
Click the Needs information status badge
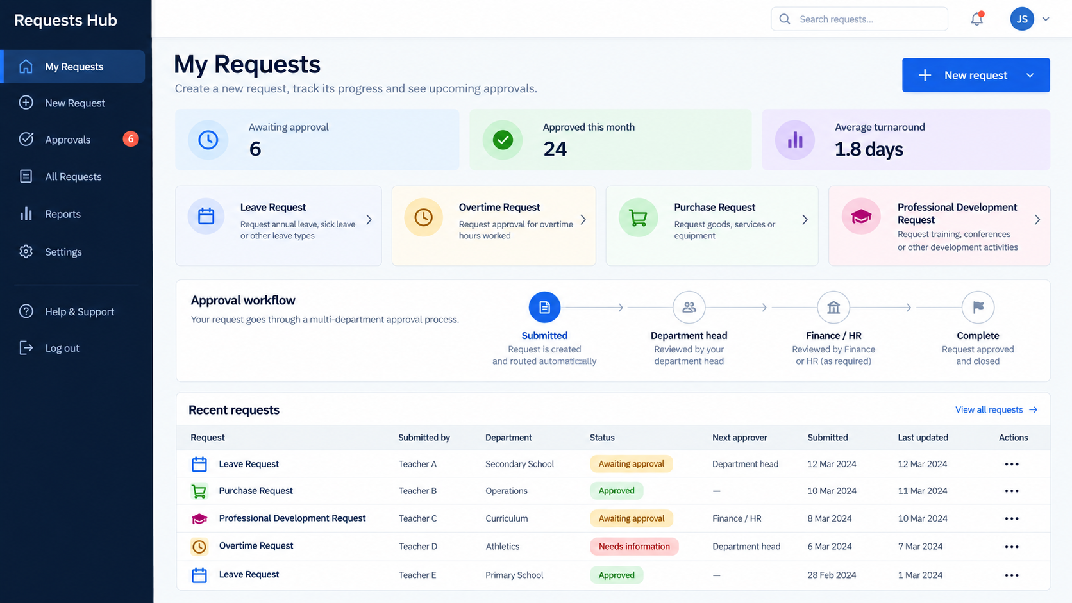(x=634, y=547)
